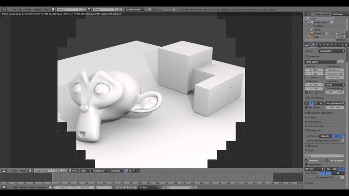The height and width of the screenshot is (196, 349).
Task: Disable the Anti-Aliasing checkbox
Action: (x=309, y=98)
